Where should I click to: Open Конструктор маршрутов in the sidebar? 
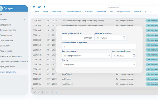[11, 56]
